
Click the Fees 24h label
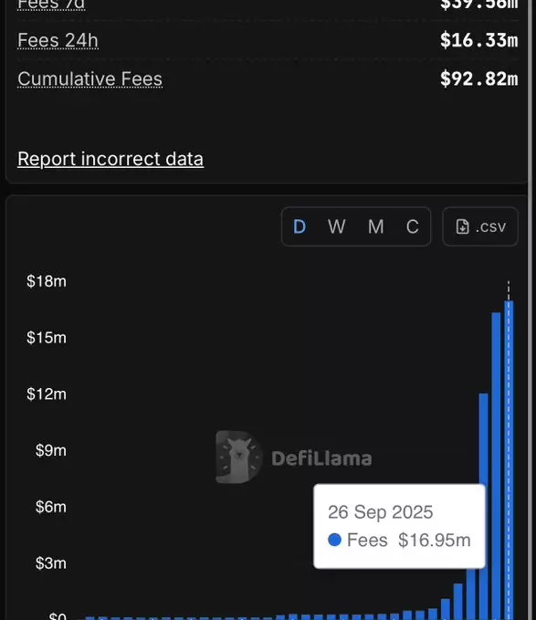tap(58, 40)
